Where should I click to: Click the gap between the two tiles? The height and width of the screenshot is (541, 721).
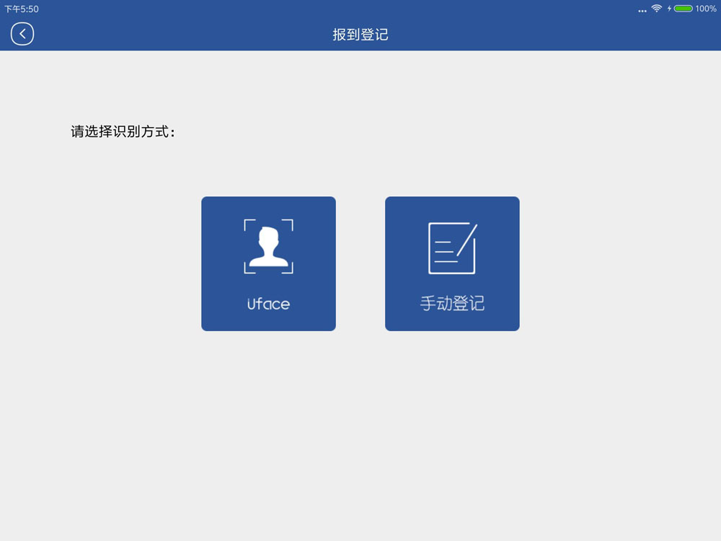[360, 263]
